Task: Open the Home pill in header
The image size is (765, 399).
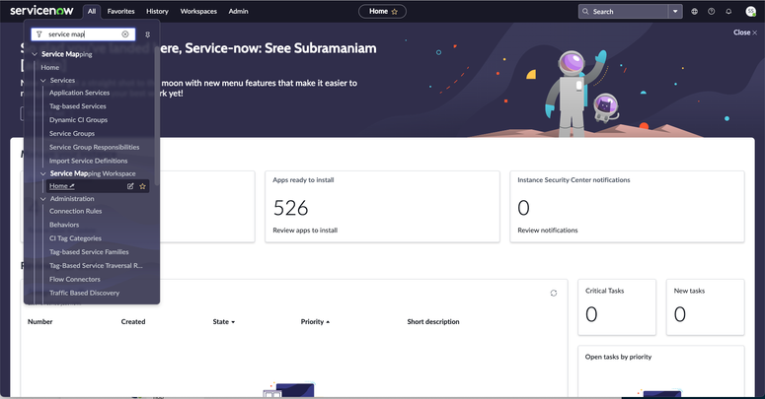Action: [382, 11]
